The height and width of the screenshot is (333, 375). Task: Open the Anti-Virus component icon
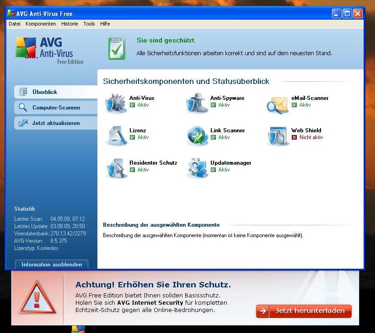(x=116, y=103)
